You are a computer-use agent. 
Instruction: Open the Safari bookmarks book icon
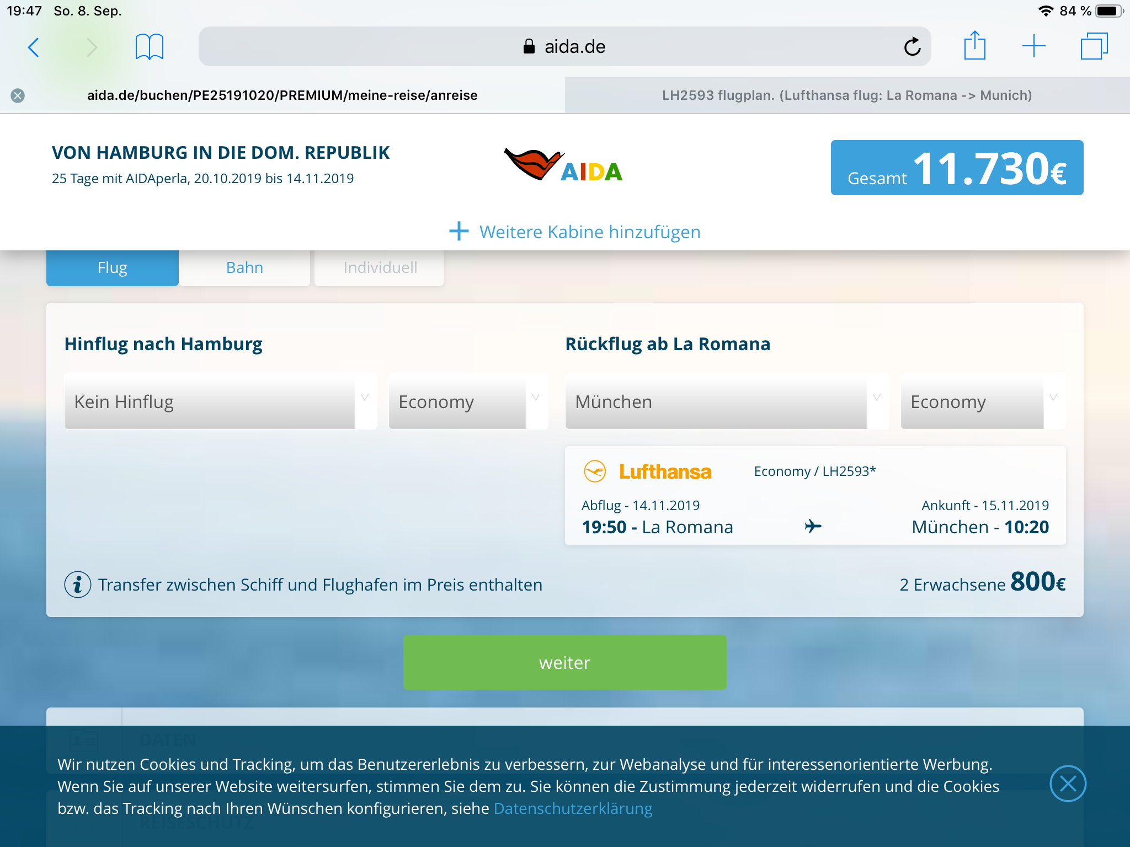pyautogui.click(x=149, y=47)
